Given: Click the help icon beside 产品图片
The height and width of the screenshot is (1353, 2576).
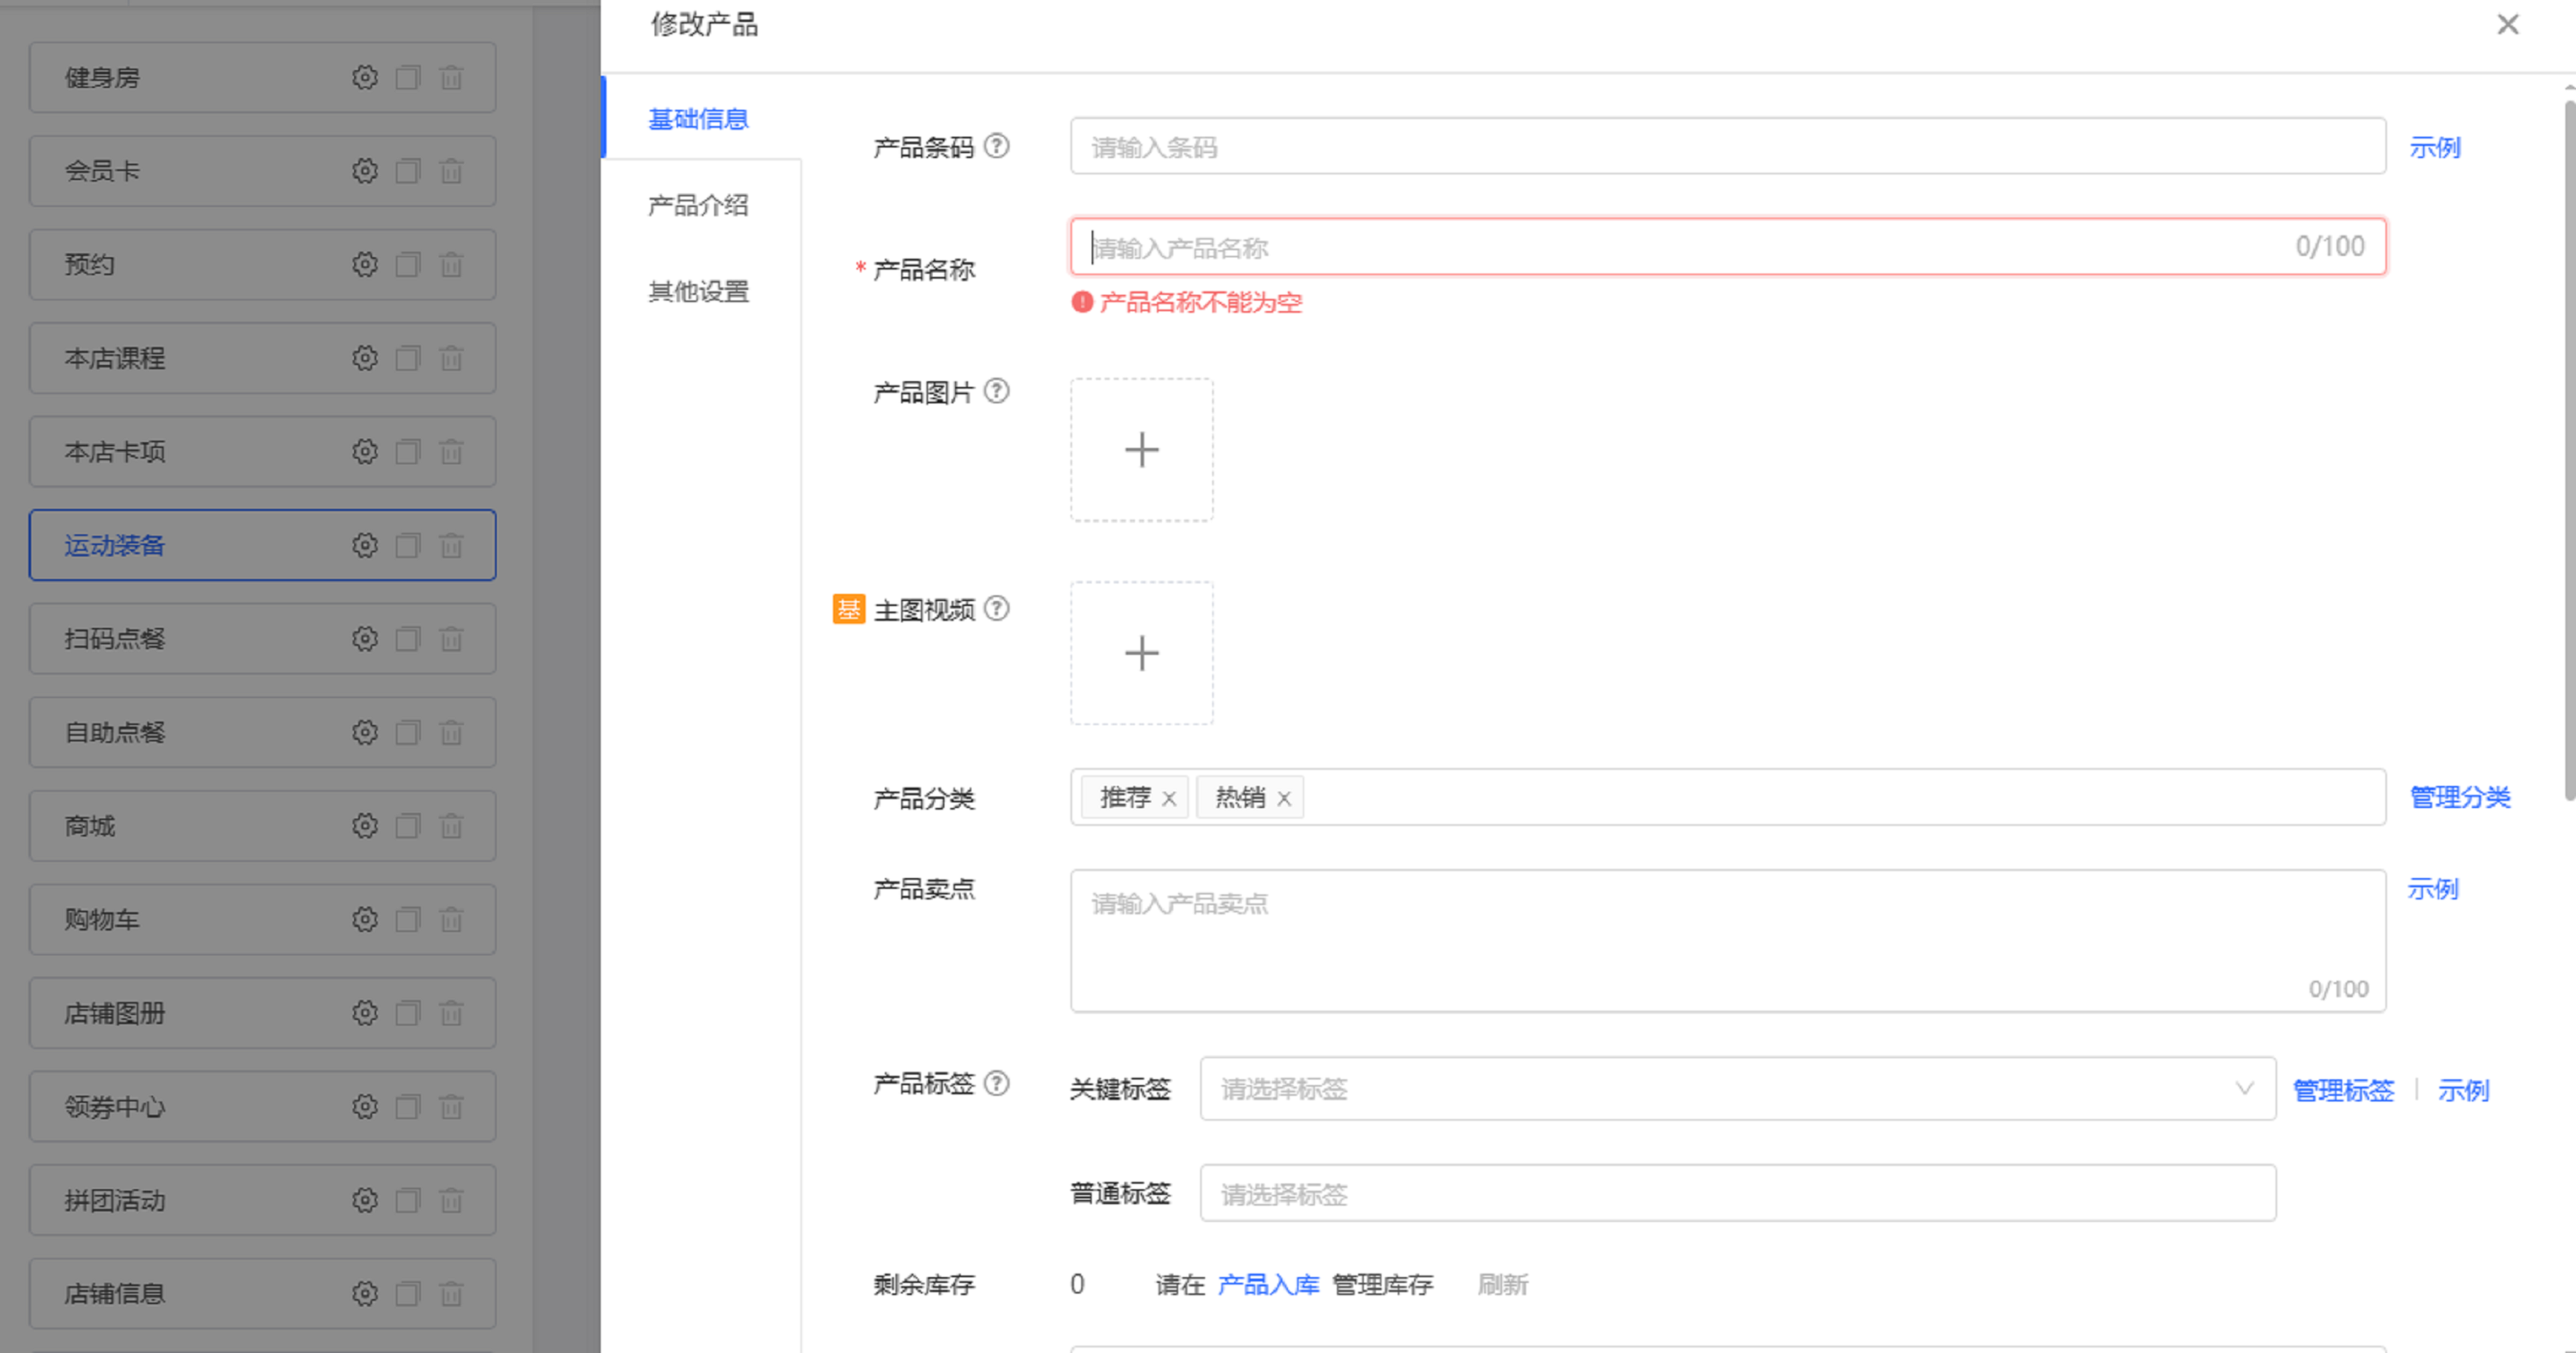Looking at the screenshot, I should (996, 391).
